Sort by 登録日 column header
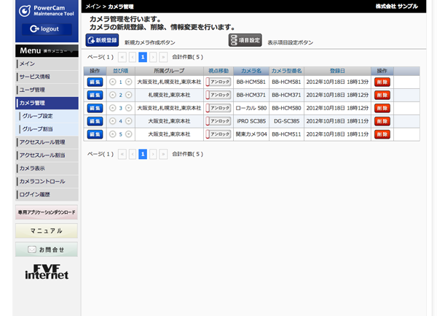The height and width of the screenshot is (316, 437). pyautogui.click(x=337, y=71)
